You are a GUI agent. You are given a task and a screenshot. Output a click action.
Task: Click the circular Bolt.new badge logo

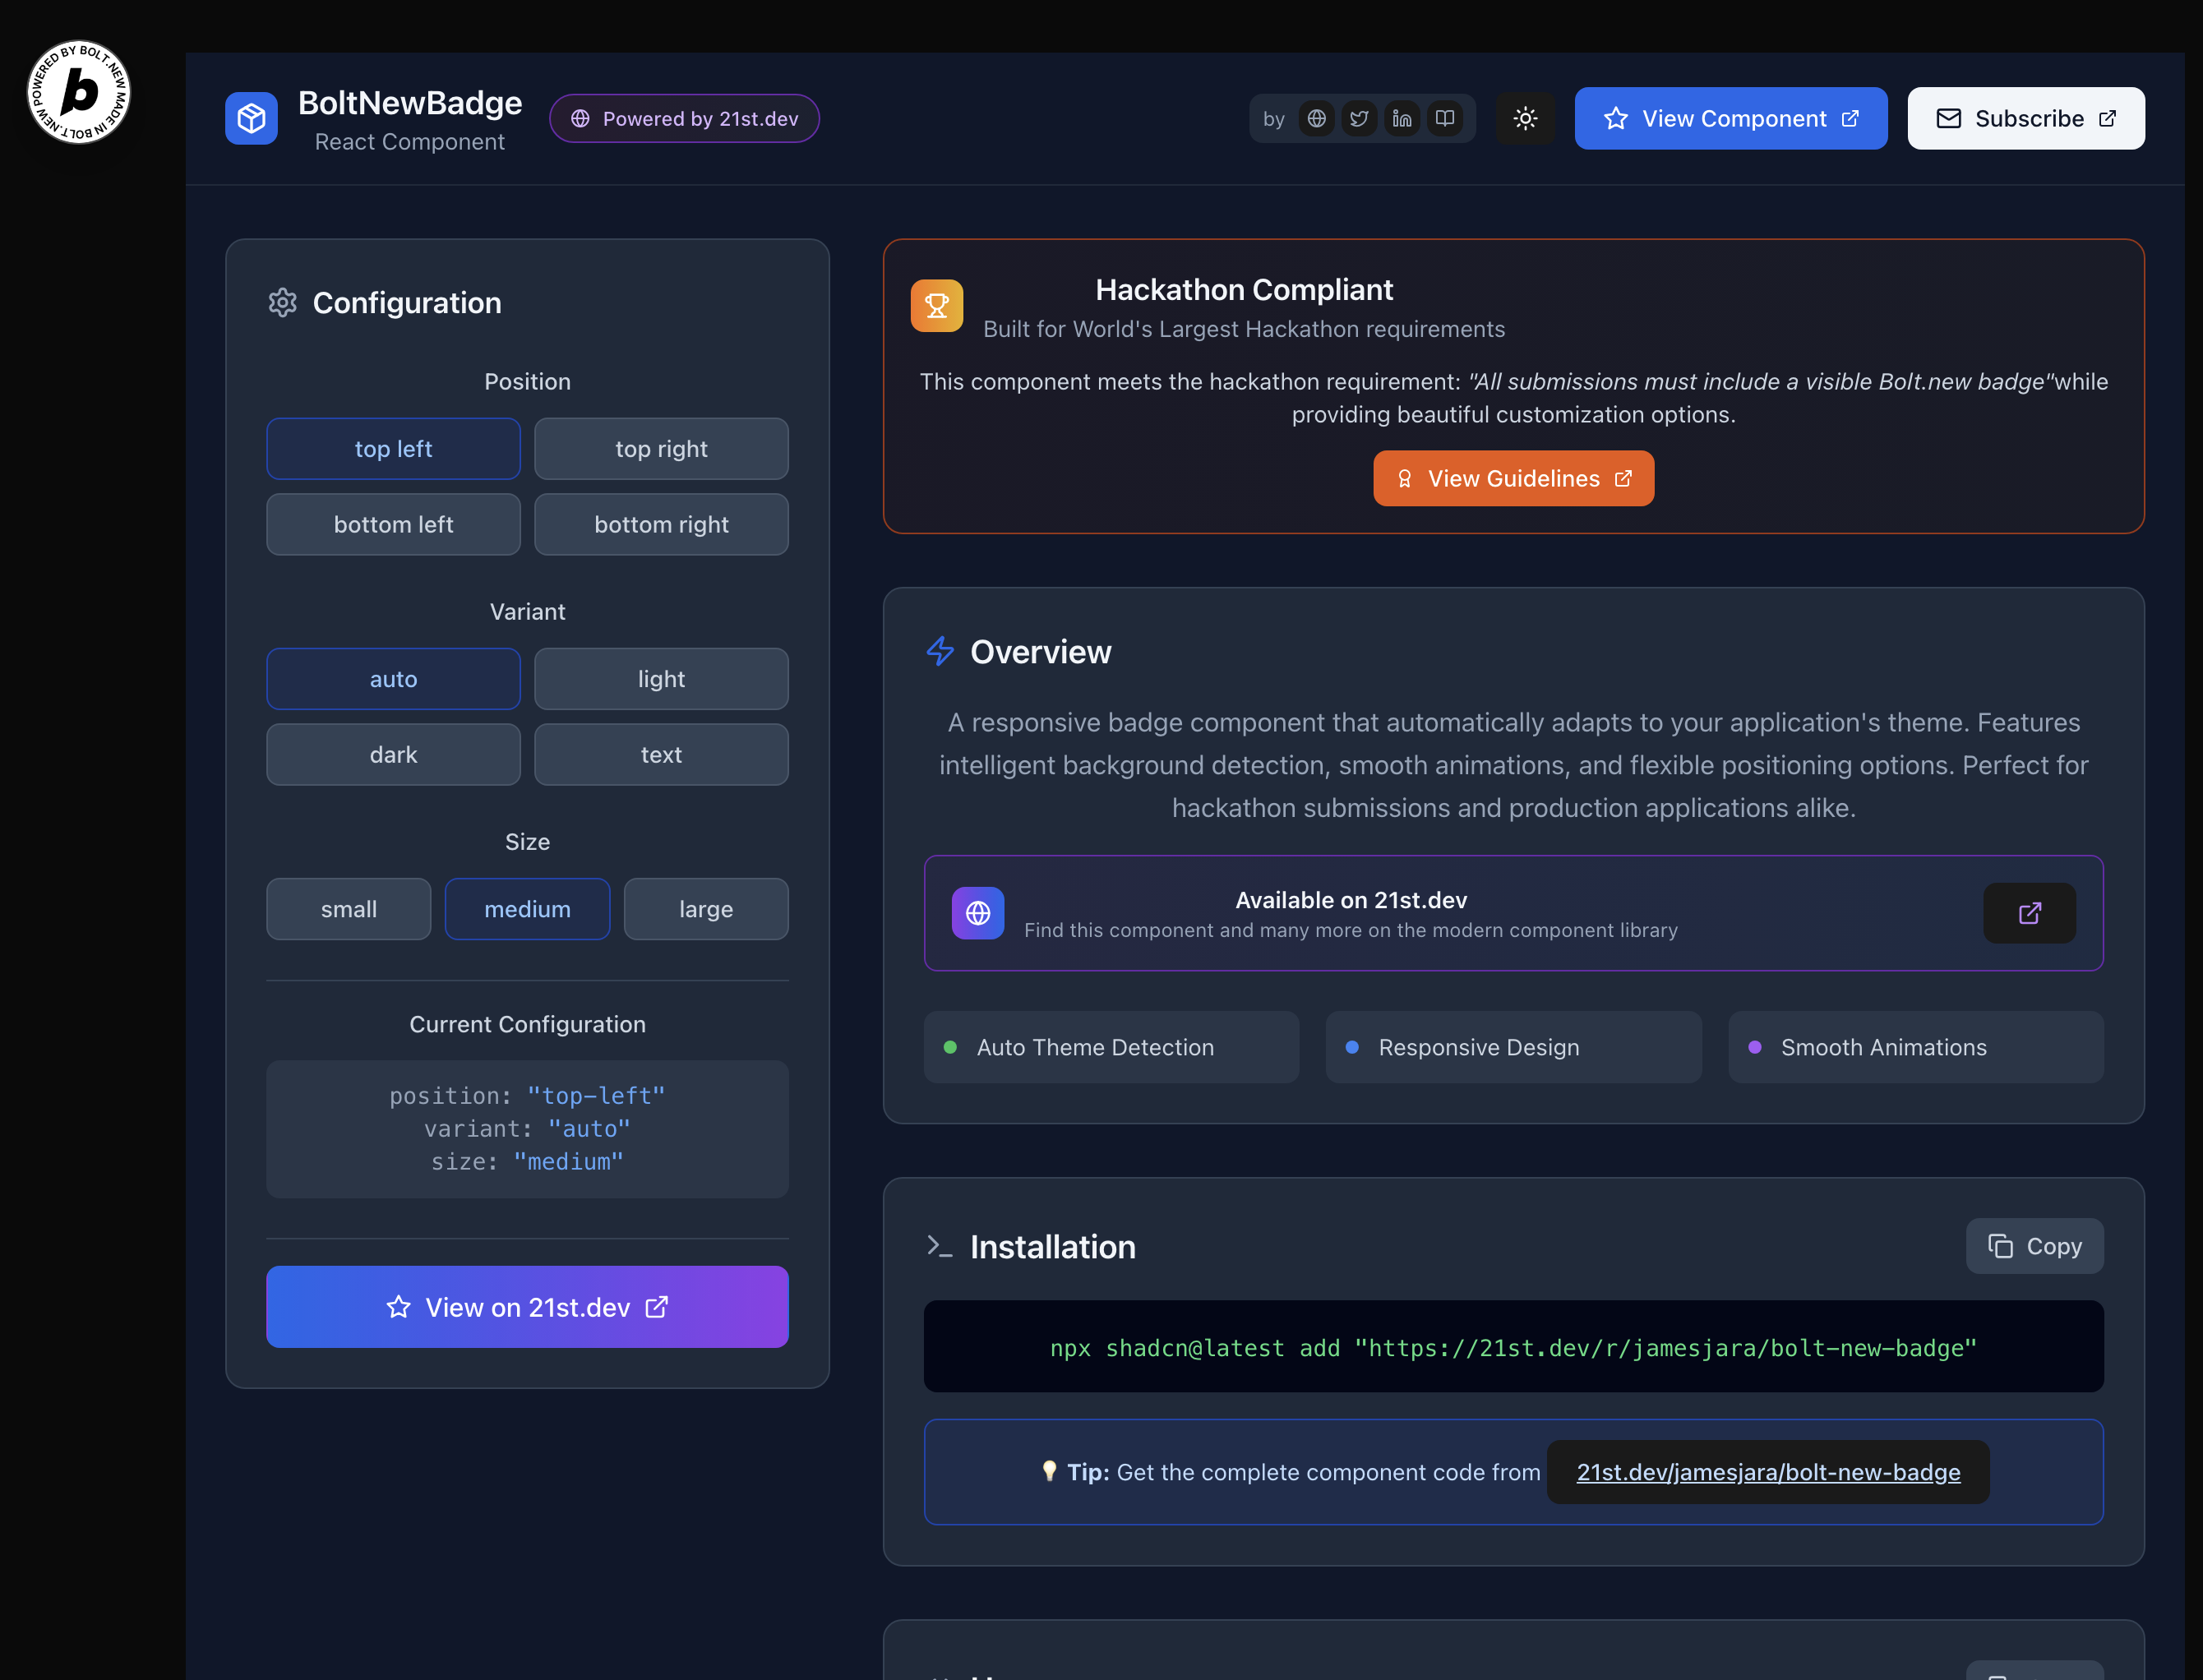click(79, 92)
